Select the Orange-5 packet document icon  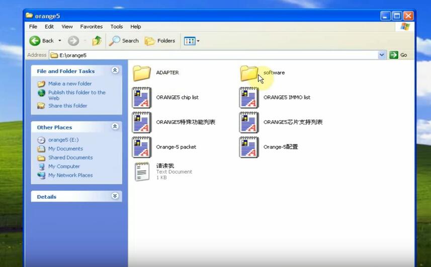[x=141, y=147]
